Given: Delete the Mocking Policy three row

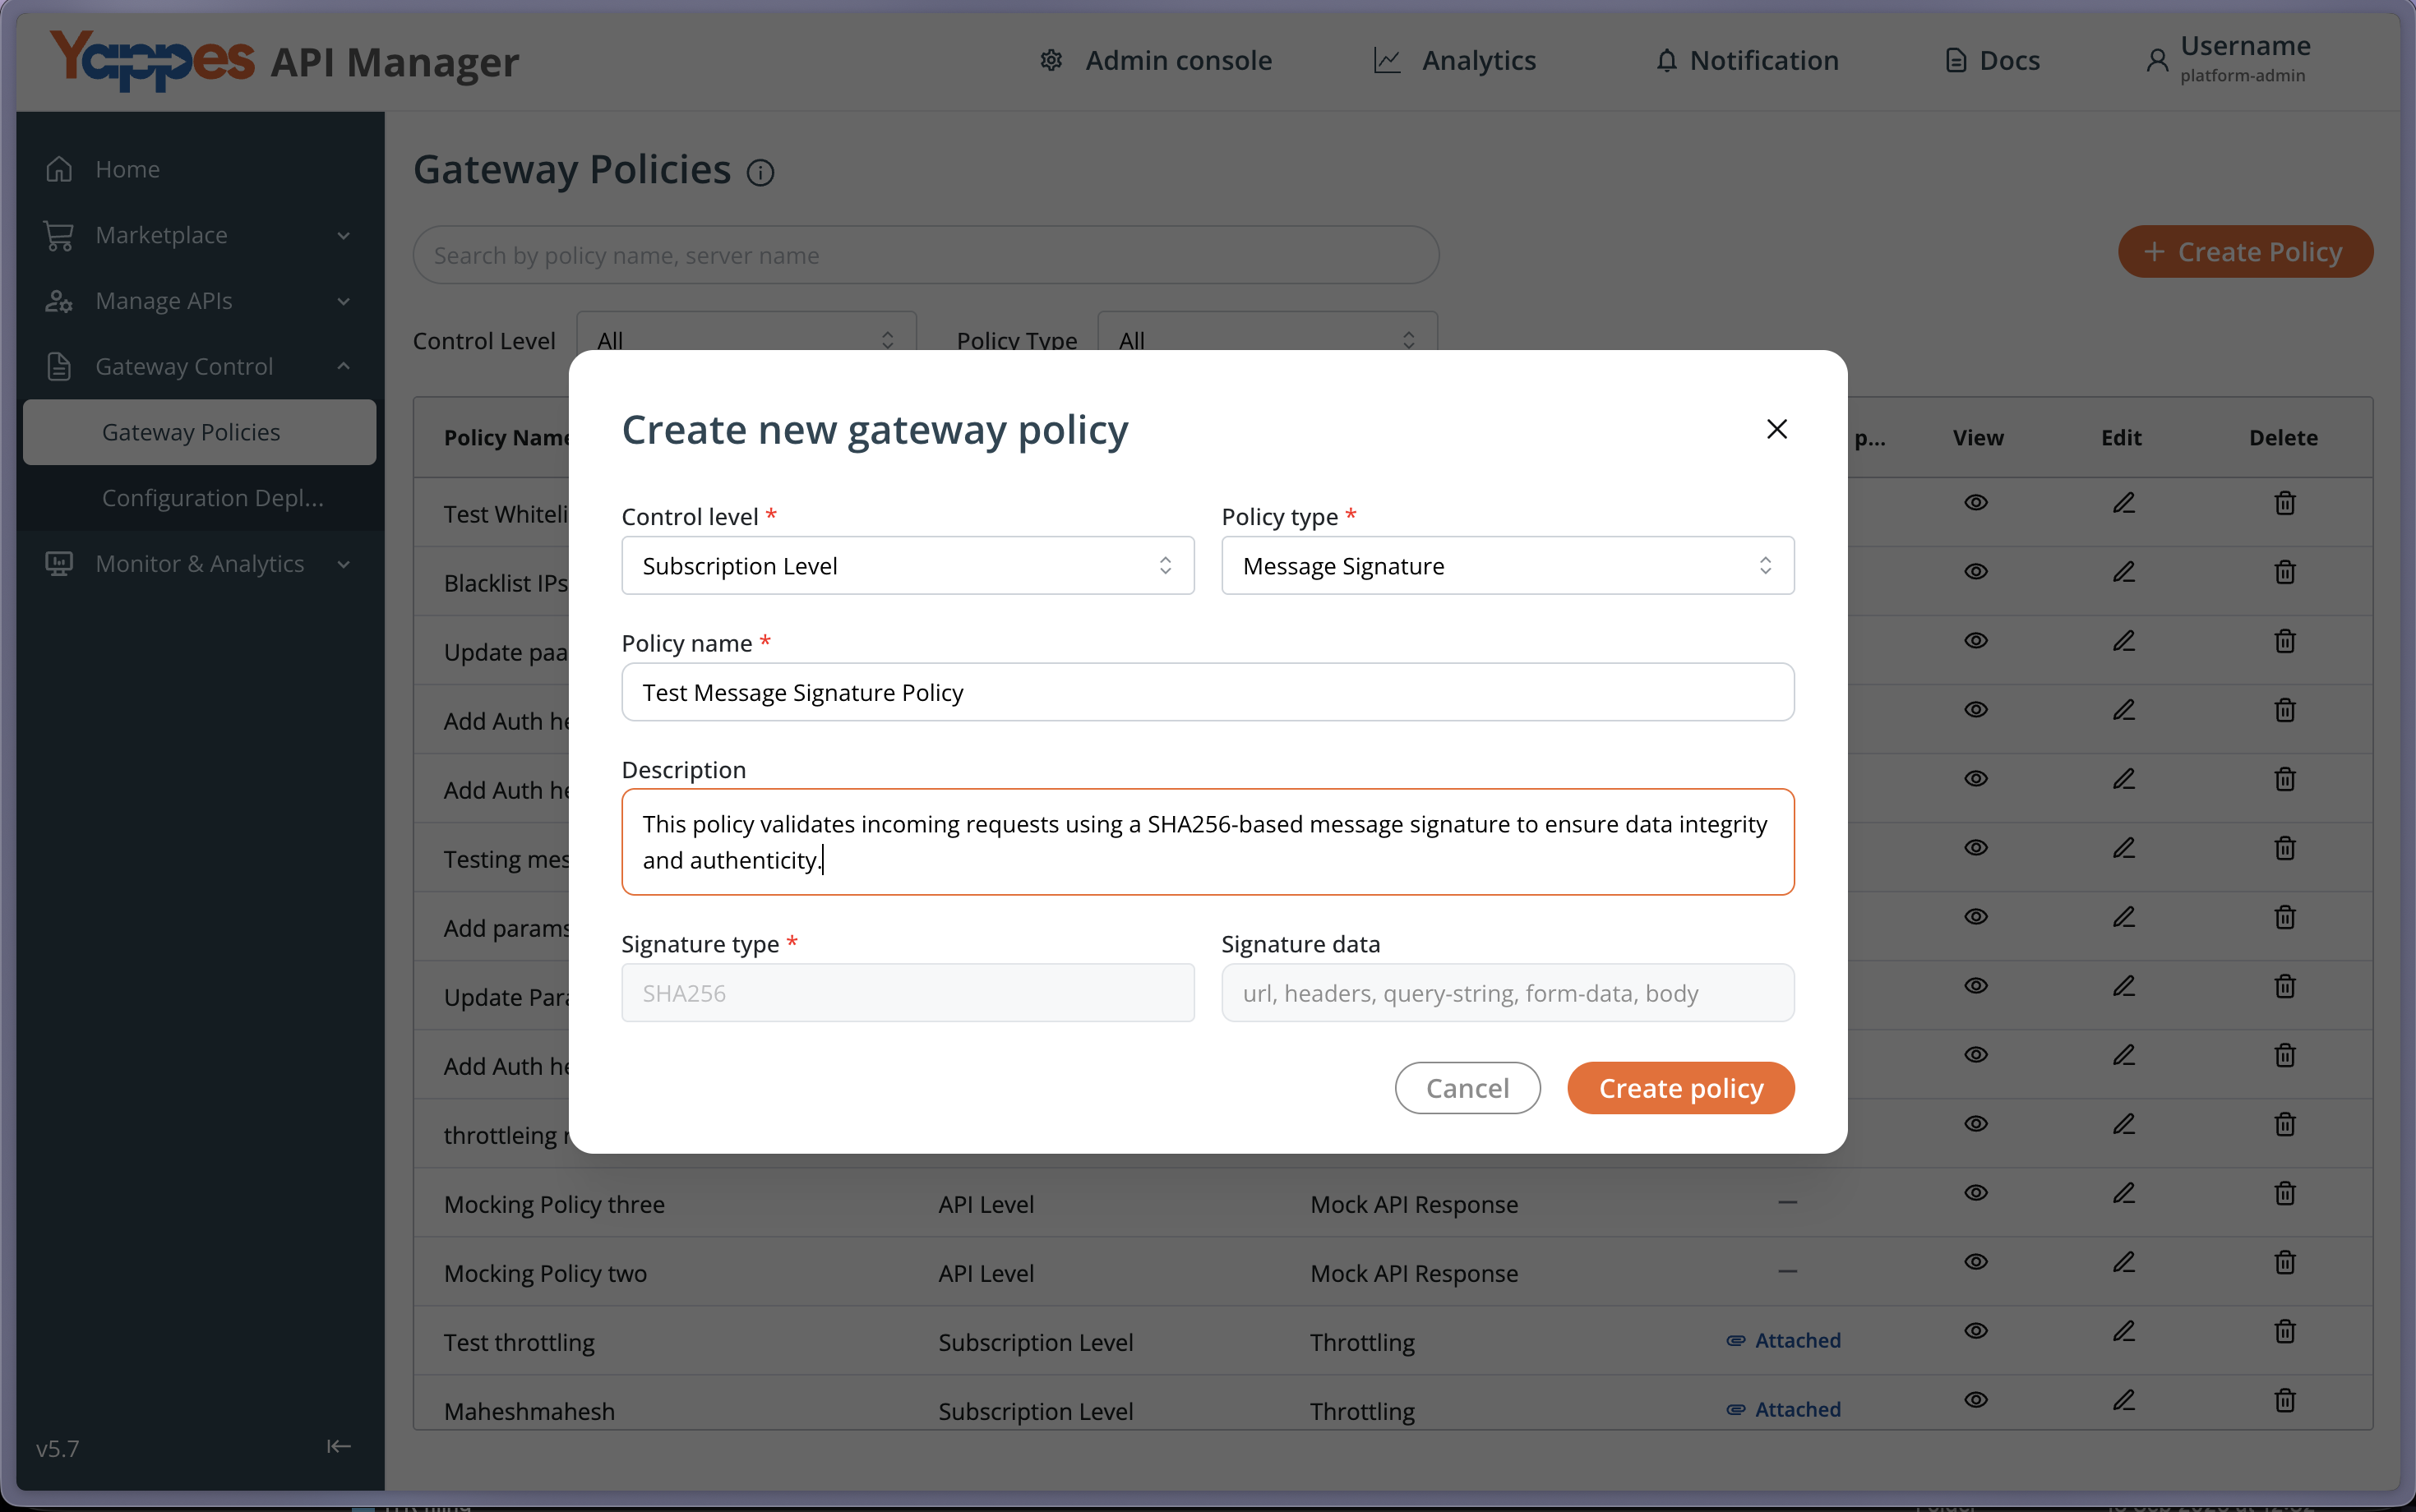Looking at the screenshot, I should (x=2285, y=1192).
